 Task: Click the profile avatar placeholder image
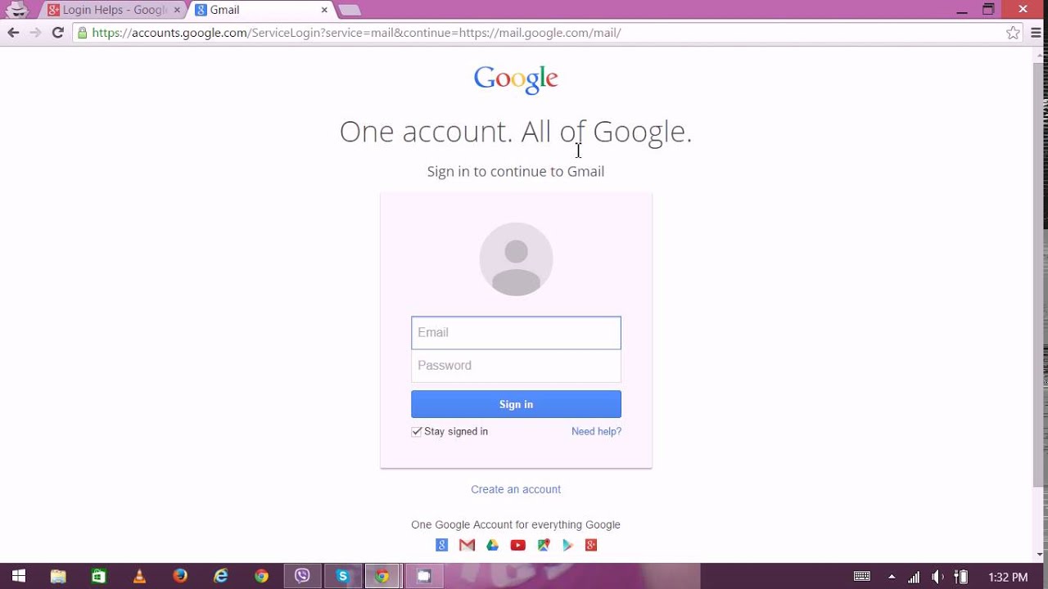516,259
